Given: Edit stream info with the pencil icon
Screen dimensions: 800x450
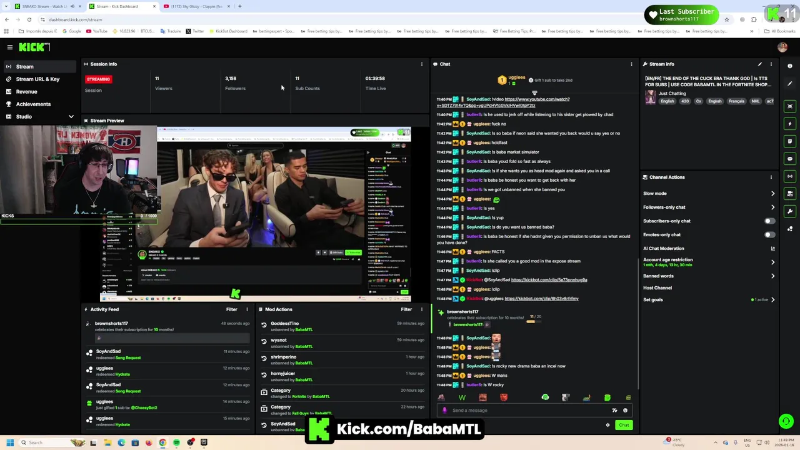Looking at the screenshot, I should coord(760,64).
